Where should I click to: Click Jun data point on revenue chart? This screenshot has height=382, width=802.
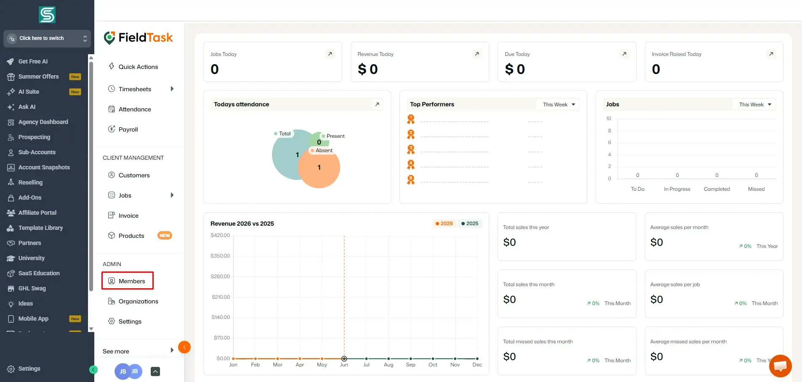pyautogui.click(x=344, y=358)
